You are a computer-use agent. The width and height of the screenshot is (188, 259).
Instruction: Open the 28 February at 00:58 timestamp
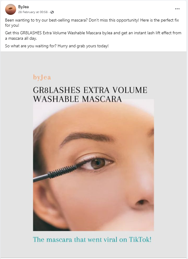[33, 12]
